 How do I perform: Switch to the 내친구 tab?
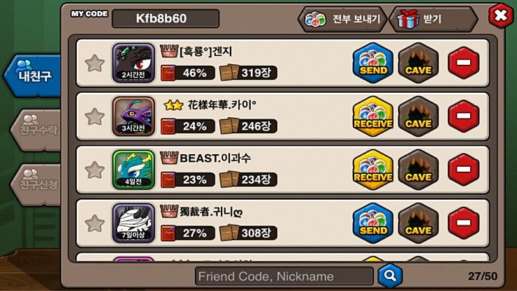pos(33,75)
